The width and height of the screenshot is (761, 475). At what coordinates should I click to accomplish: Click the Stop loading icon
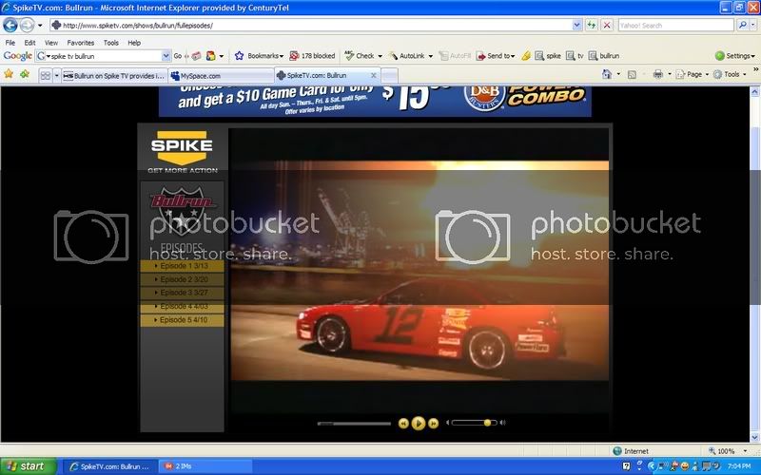click(x=606, y=25)
